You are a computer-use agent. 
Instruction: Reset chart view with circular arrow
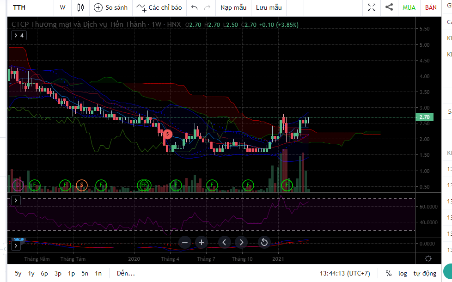click(264, 242)
